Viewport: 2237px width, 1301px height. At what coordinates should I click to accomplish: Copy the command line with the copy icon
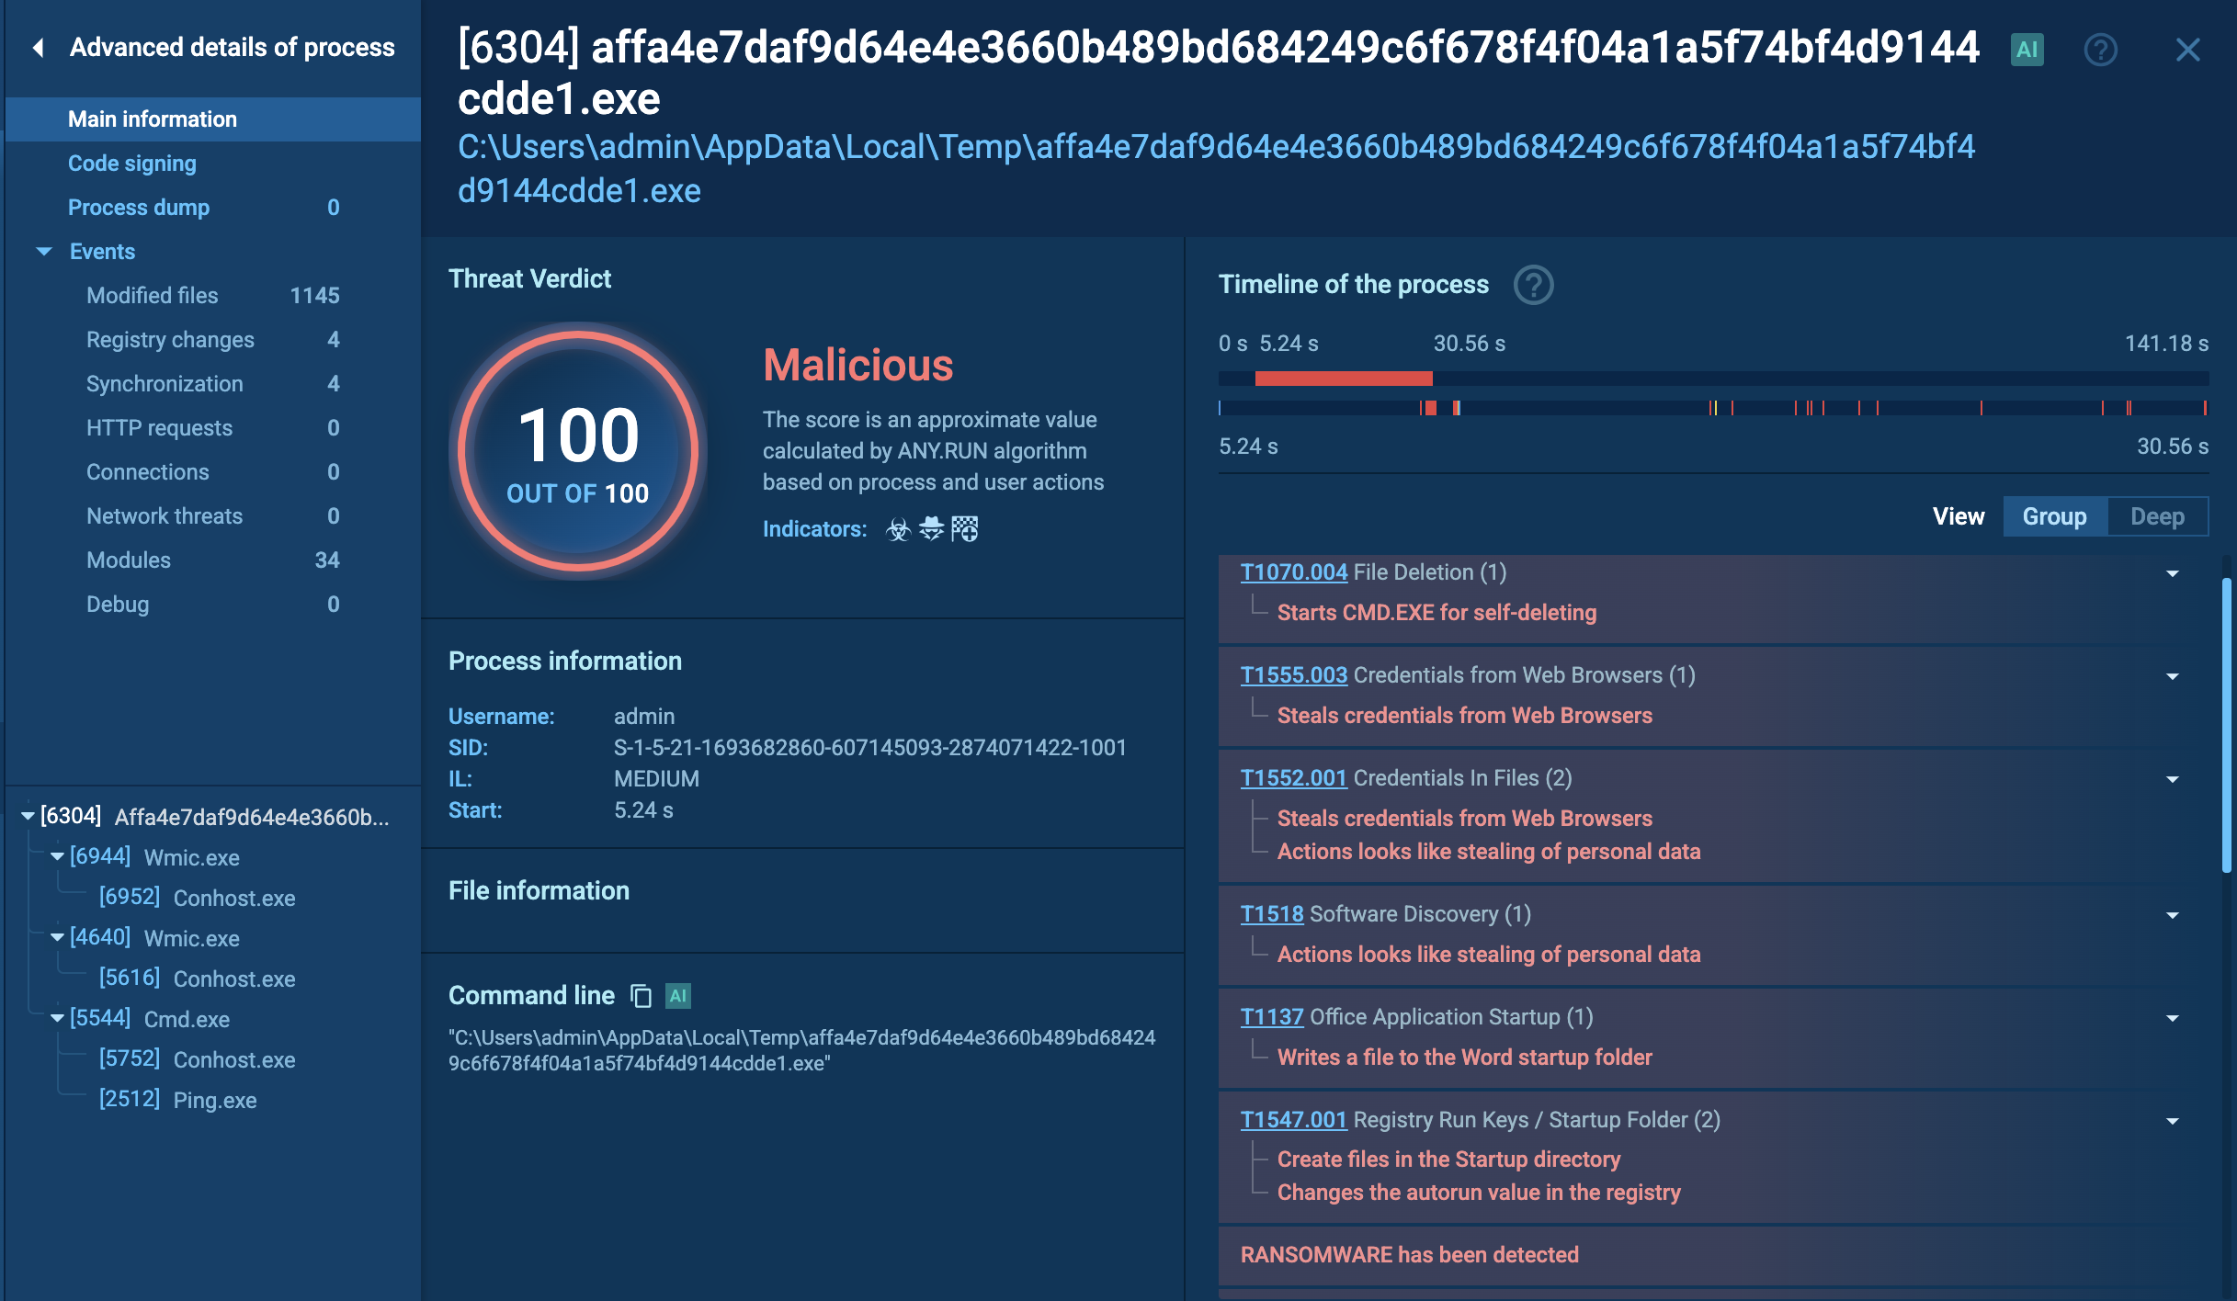click(x=642, y=996)
